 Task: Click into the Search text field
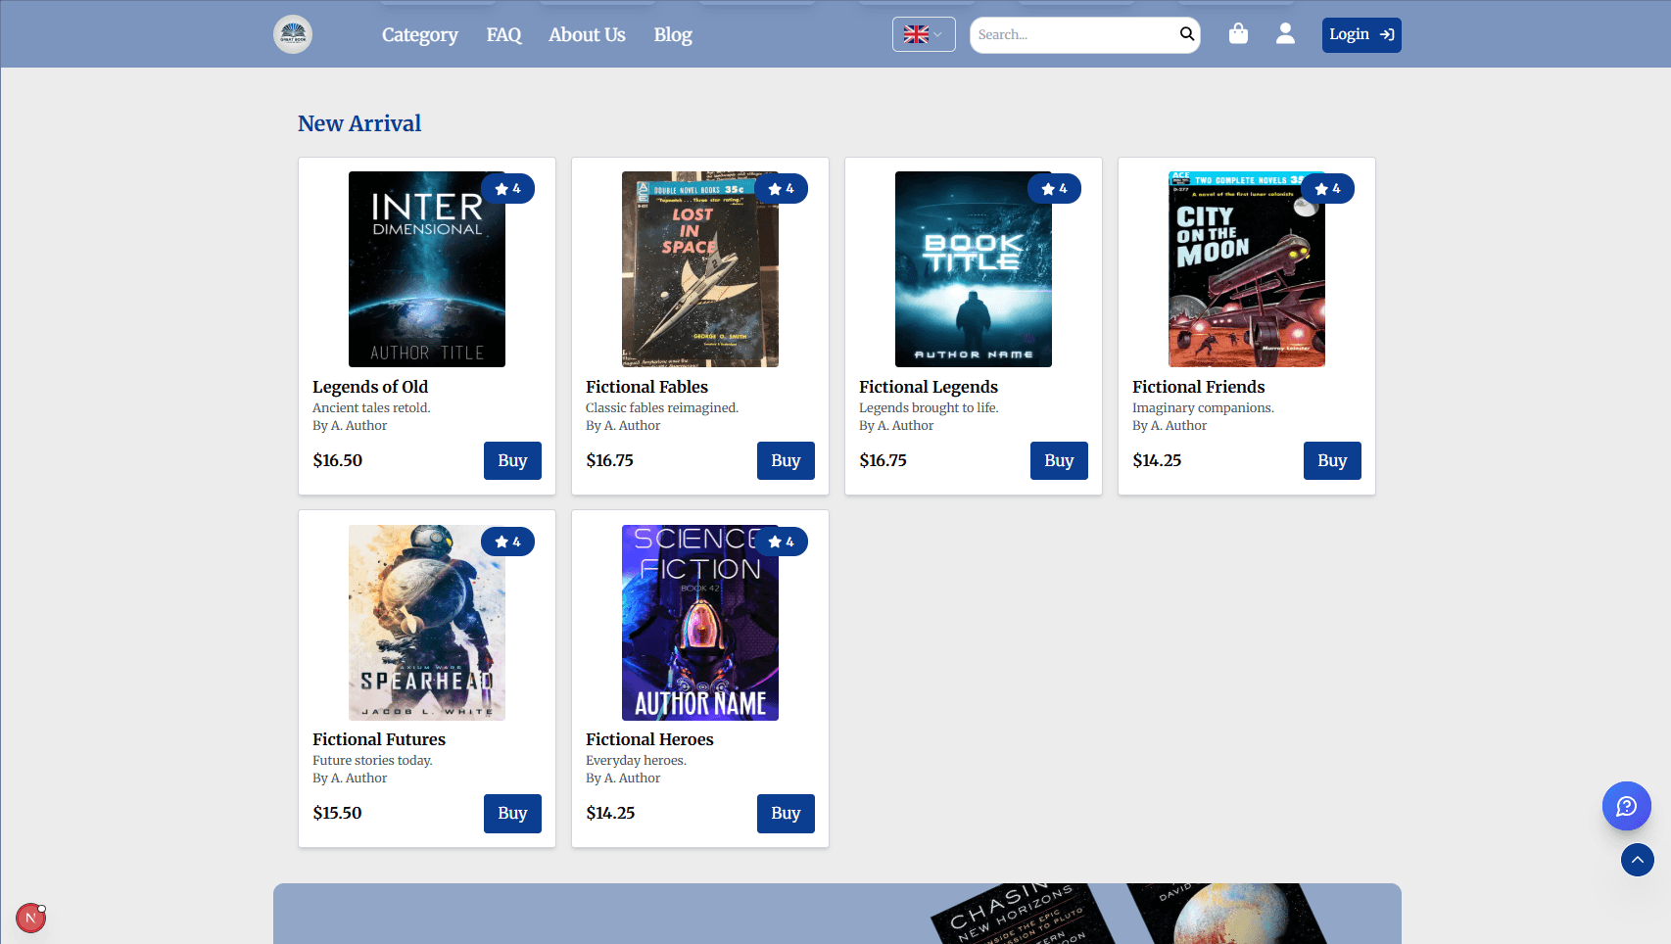[1073, 34]
